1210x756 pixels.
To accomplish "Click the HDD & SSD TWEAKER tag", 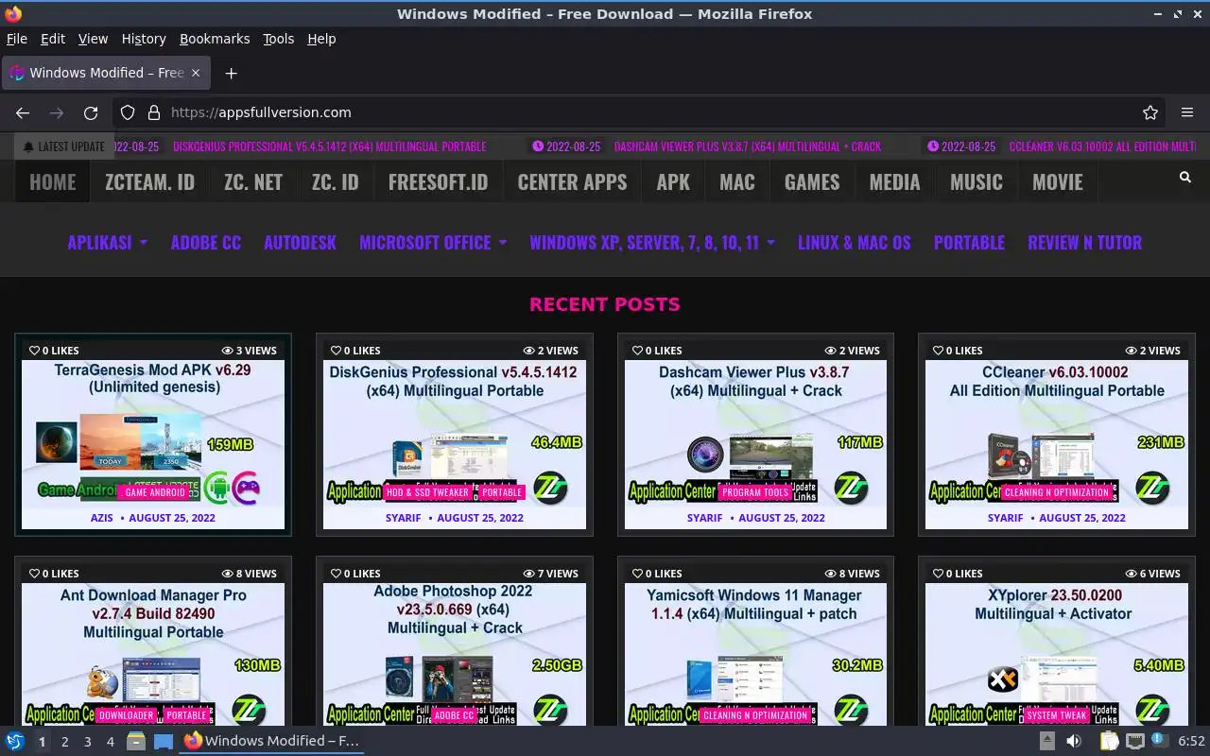I will click(x=427, y=492).
